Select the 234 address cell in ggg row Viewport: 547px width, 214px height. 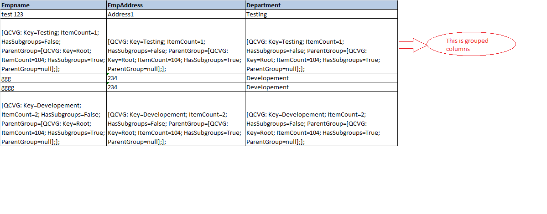(176, 77)
